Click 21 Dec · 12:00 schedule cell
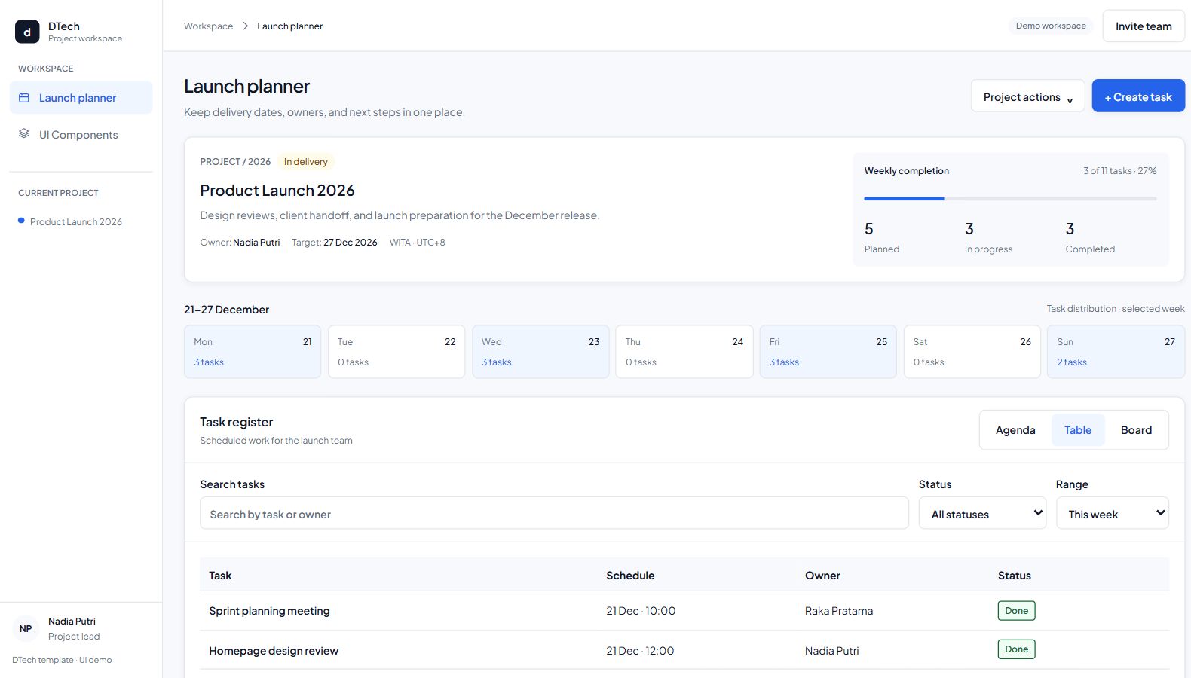 coord(640,651)
